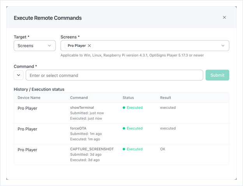Click the OK result value
This screenshot has width=243, height=186.
163,149
